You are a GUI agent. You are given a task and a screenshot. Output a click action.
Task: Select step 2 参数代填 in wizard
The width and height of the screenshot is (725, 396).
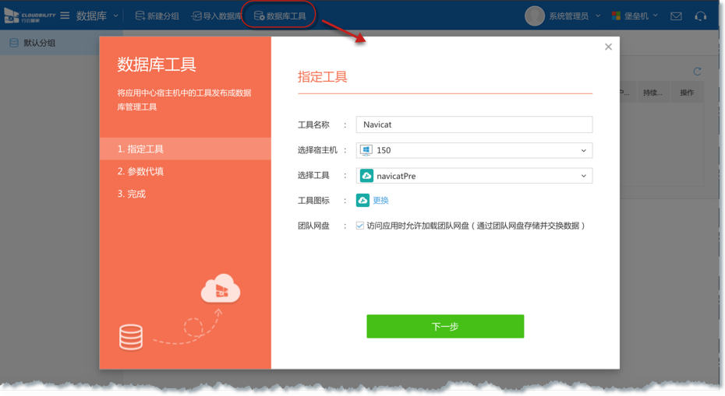(x=140, y=171)
